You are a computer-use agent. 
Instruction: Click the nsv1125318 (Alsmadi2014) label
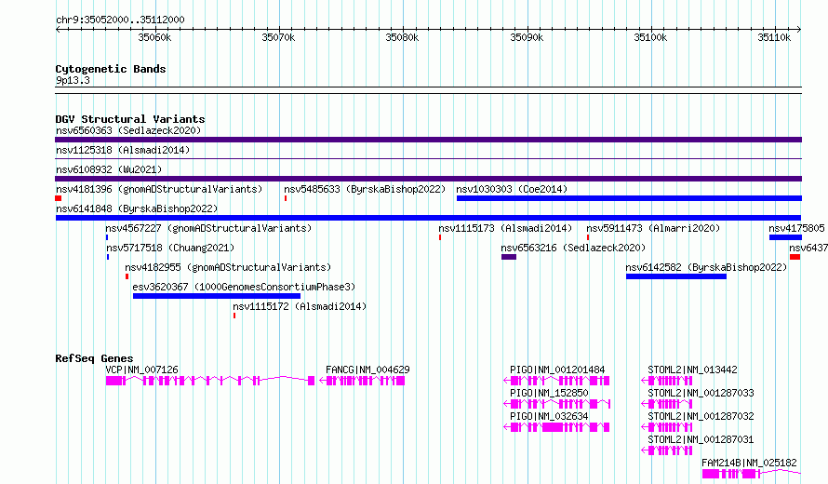(123, 150)
